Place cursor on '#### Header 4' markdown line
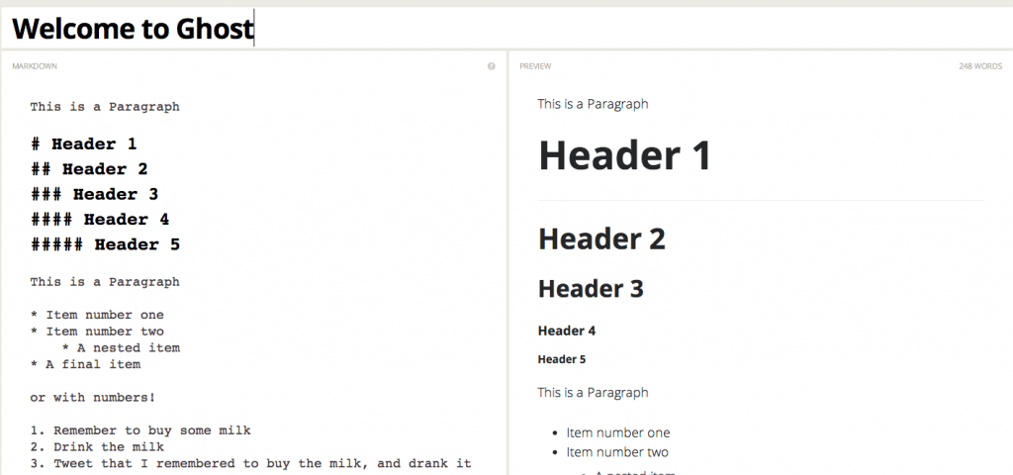The image size is (1013, 475). click(x=100, y=219)
